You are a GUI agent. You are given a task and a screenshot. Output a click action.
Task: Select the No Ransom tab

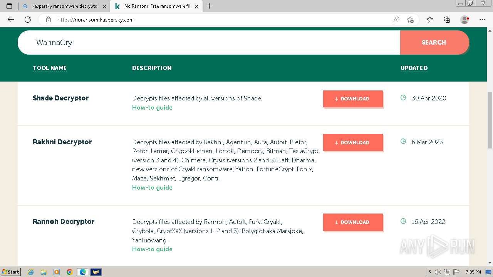click(x=156, y=6)
